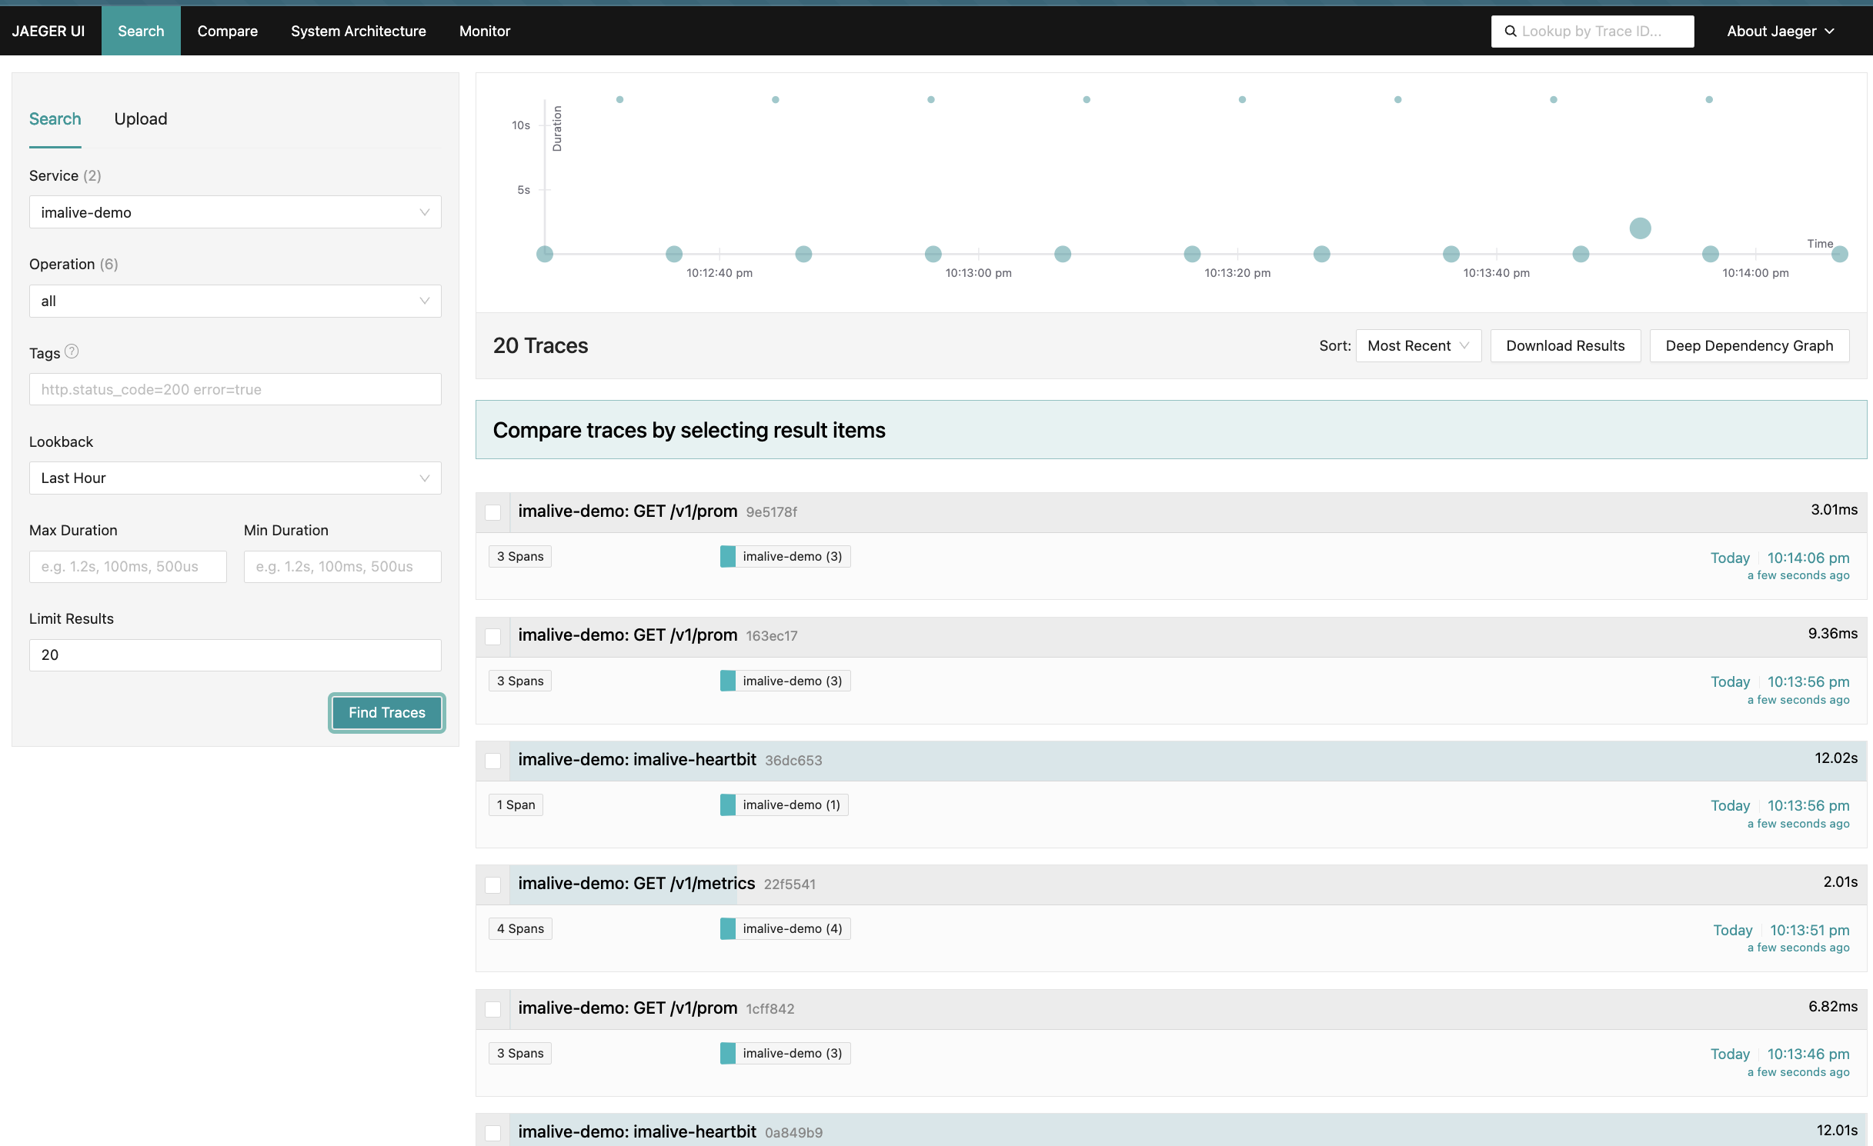Image resolution: width=1873 pixels, height=1146 pixels.
Task: Click the 10:13:46 pm timestamp
Action: click(1808, 1054)
